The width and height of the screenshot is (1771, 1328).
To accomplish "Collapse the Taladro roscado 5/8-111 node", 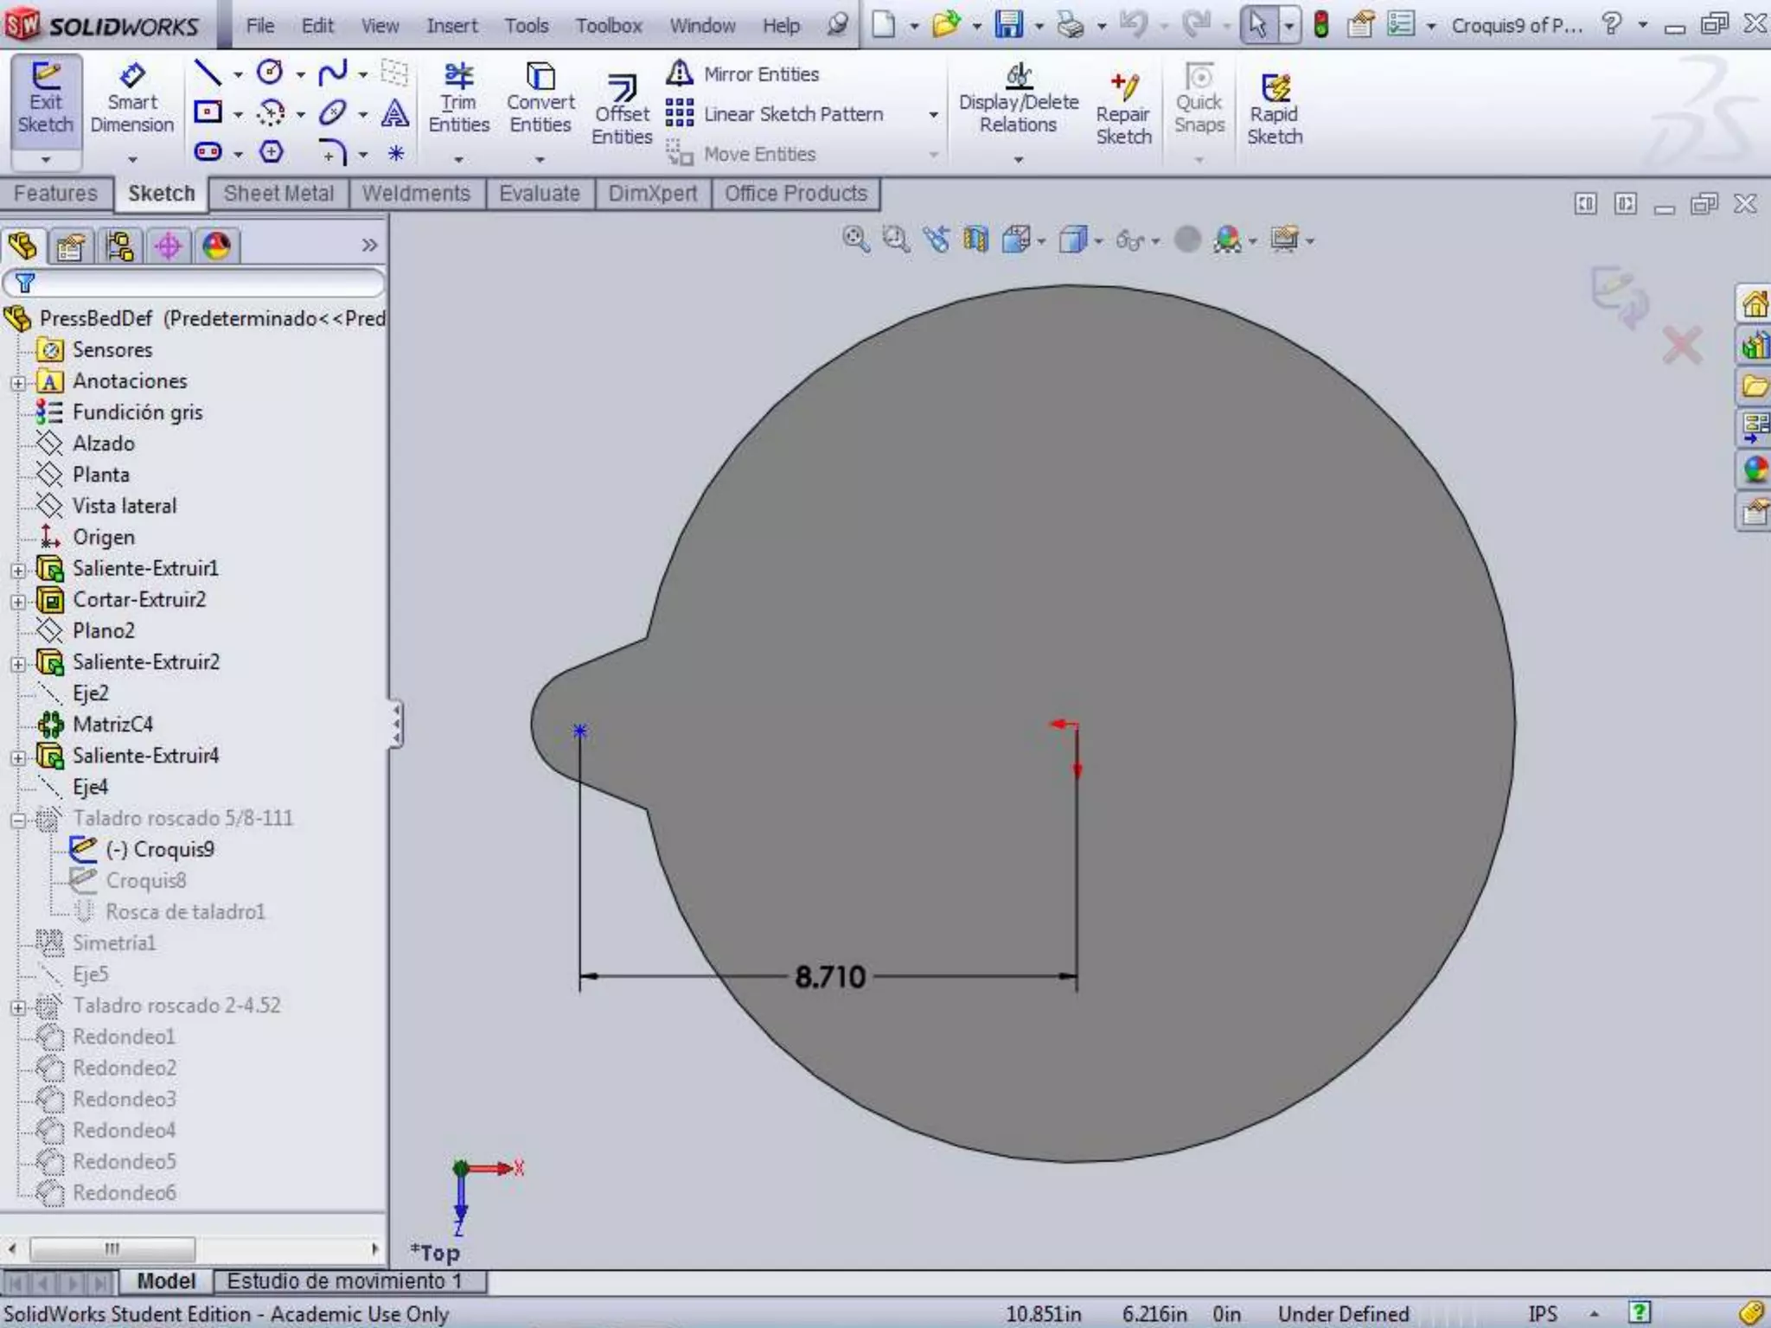I will (x=18, y=820).
